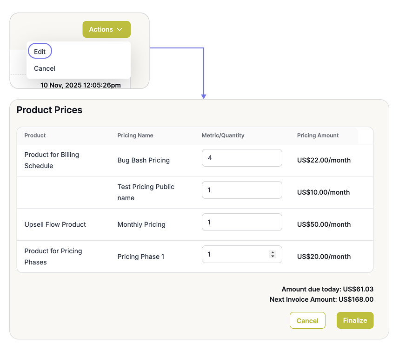Click the outlined Cancel button beside Finalize
Viewport: 399px width, 352px height.
[307, 320]
